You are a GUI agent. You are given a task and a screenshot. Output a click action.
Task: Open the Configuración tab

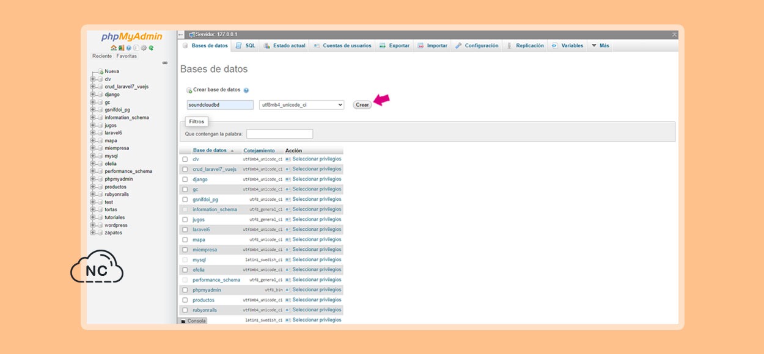(x=477, y=46)
